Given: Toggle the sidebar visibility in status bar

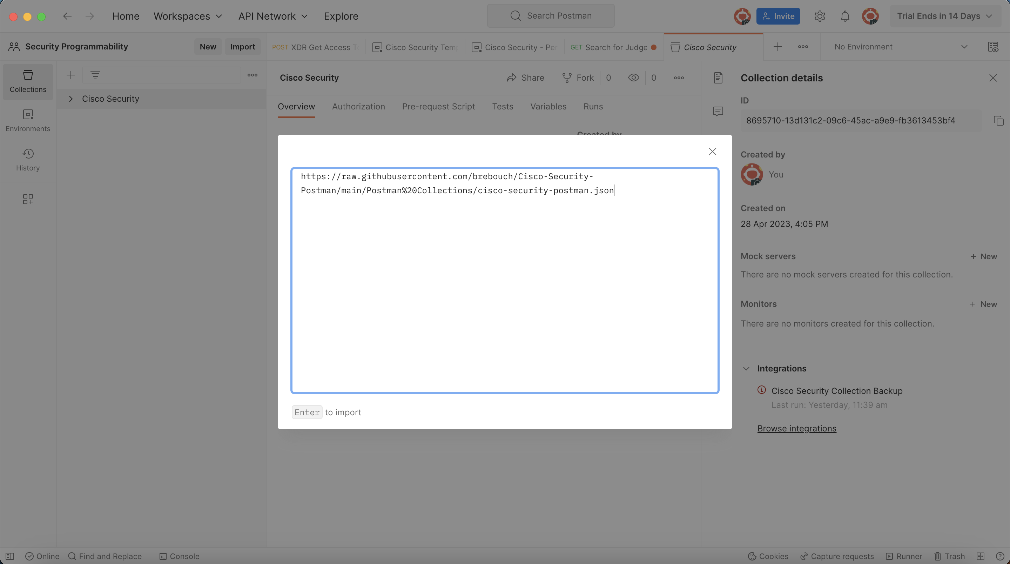Looking at the screenshot, I should 10,556.
